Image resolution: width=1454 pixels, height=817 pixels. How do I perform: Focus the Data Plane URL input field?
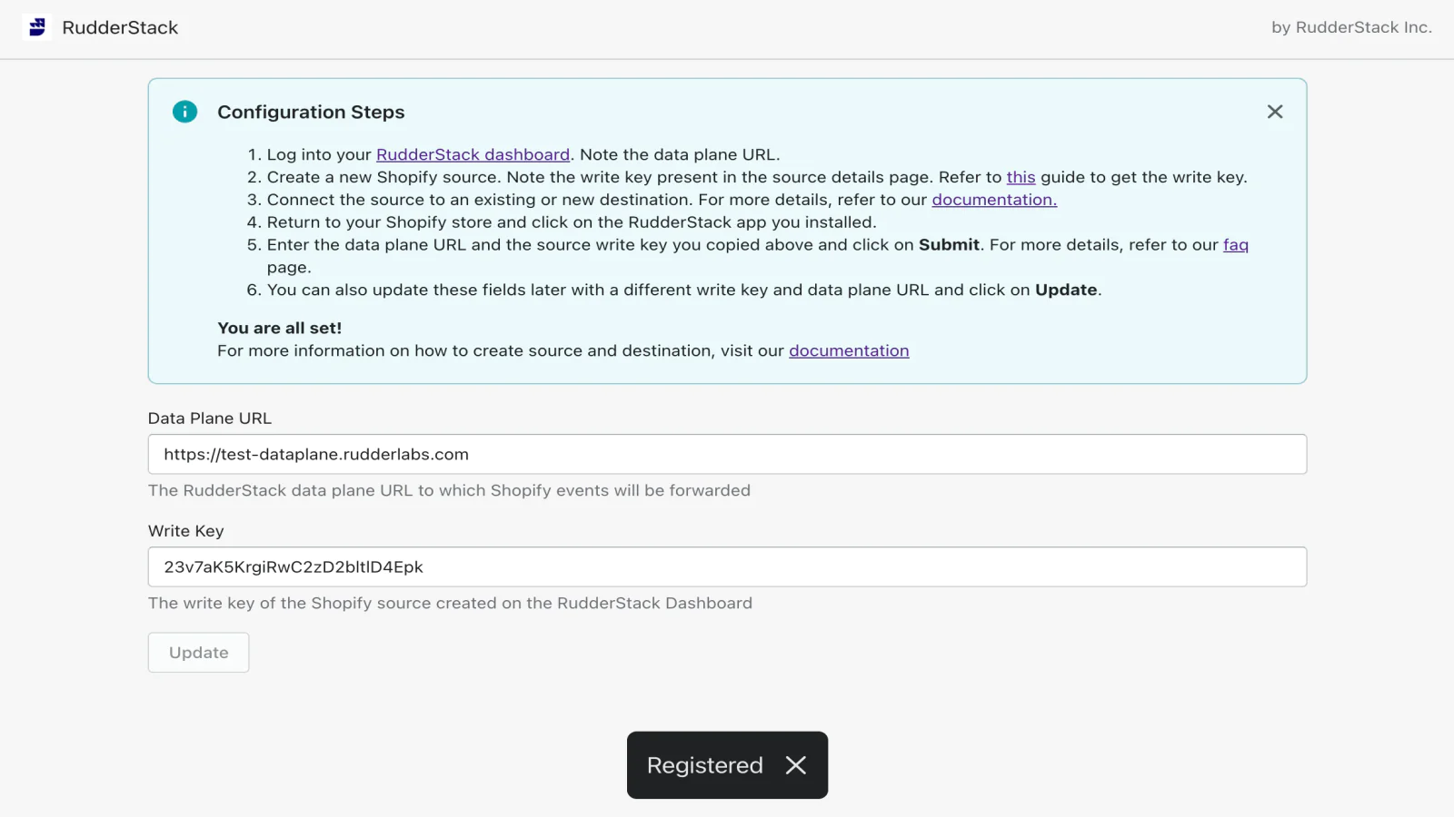tap(727, 454)
